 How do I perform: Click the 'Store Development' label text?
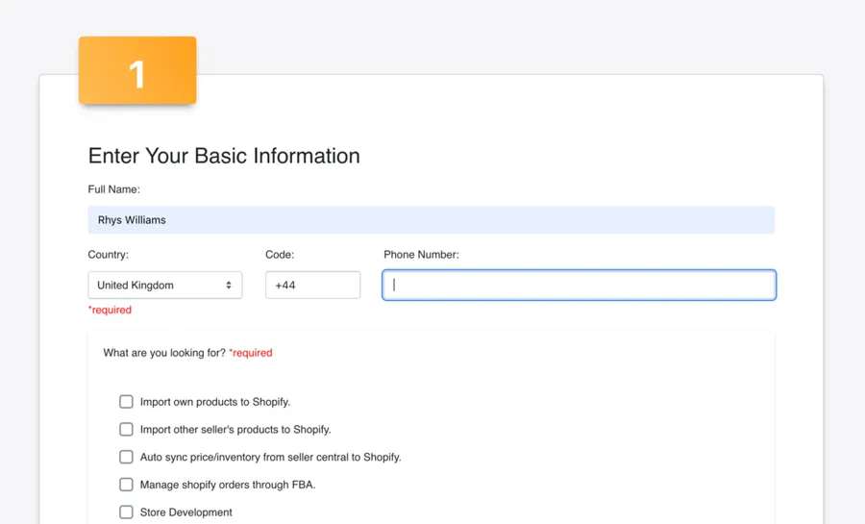(x=185, y=512)
